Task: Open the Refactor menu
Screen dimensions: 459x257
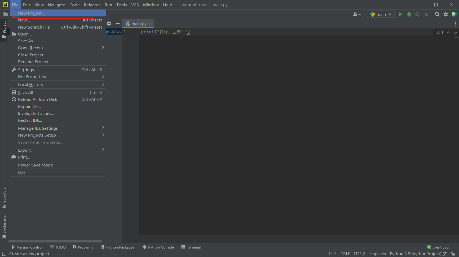Action: point(92,5)
